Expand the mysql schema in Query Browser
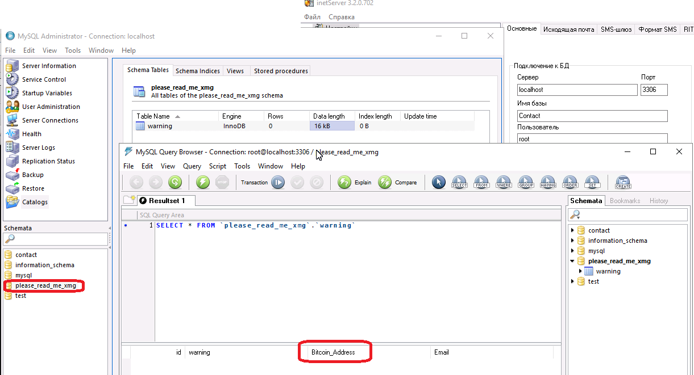 pos(572,251)
